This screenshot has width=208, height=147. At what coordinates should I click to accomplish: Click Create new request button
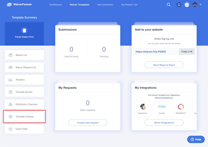point(88,123)
